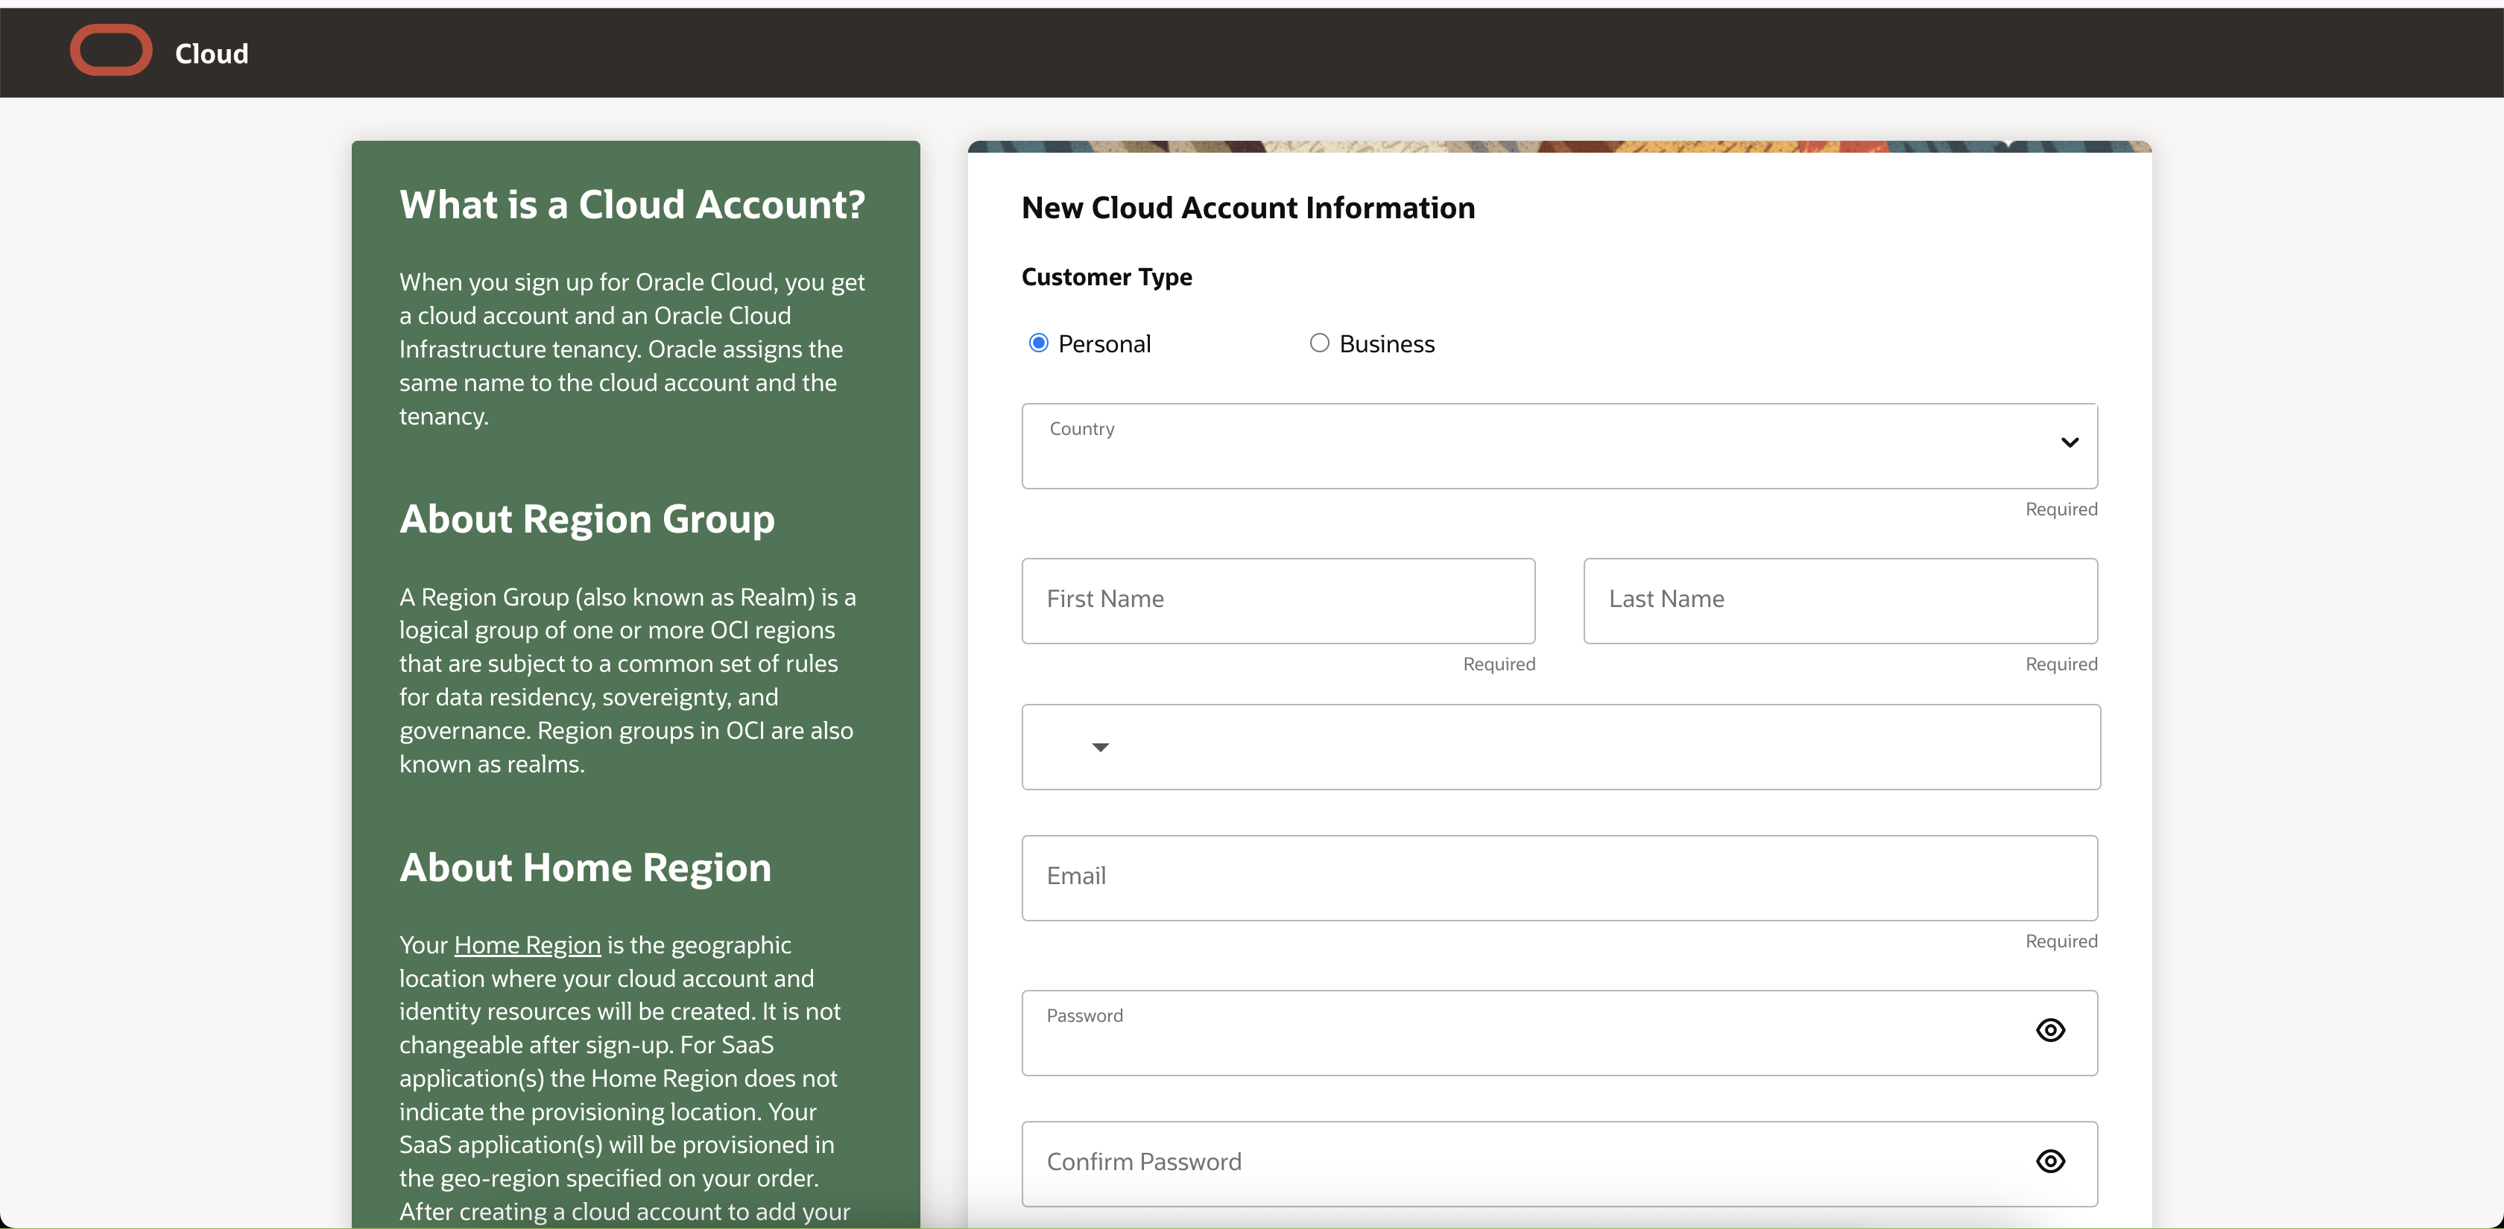Click the Cloud label in the top bar
The width and height of the screenshot is (2504, 1229).
210,54
